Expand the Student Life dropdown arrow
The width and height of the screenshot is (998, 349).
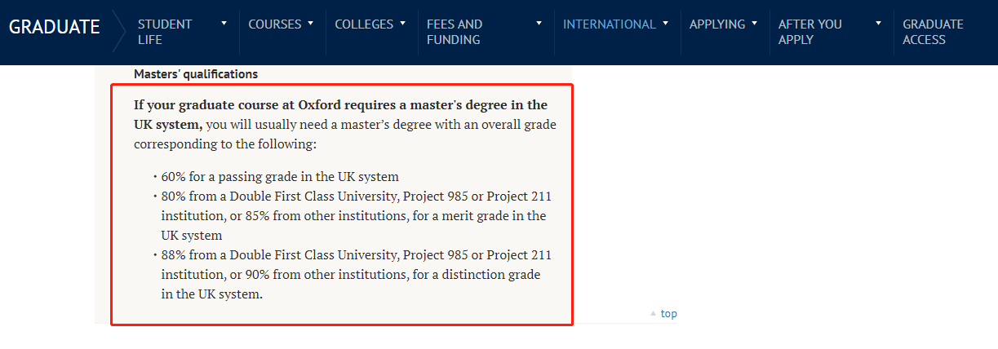[224, 24]
